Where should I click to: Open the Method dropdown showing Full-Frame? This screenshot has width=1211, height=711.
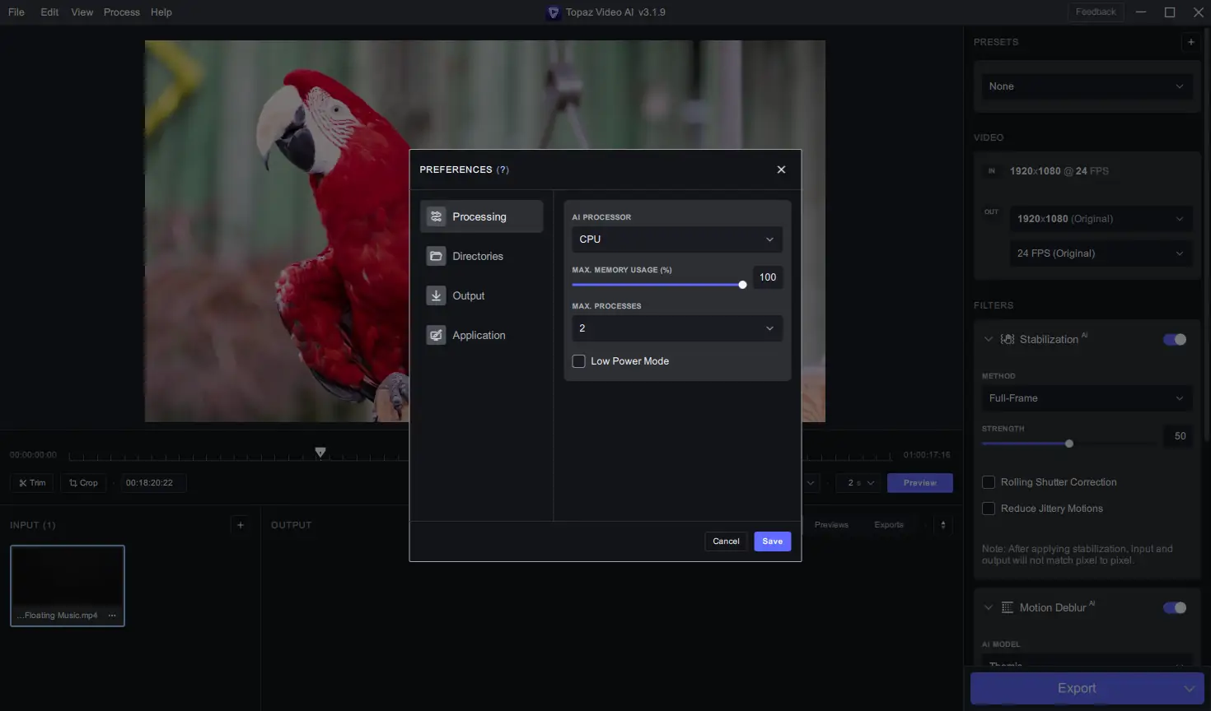coord(1087,398)
